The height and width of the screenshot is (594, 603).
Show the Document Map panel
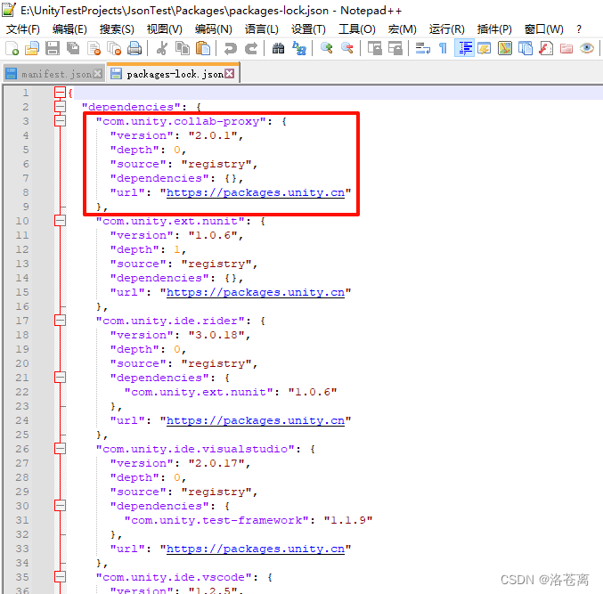coord(505,48)
